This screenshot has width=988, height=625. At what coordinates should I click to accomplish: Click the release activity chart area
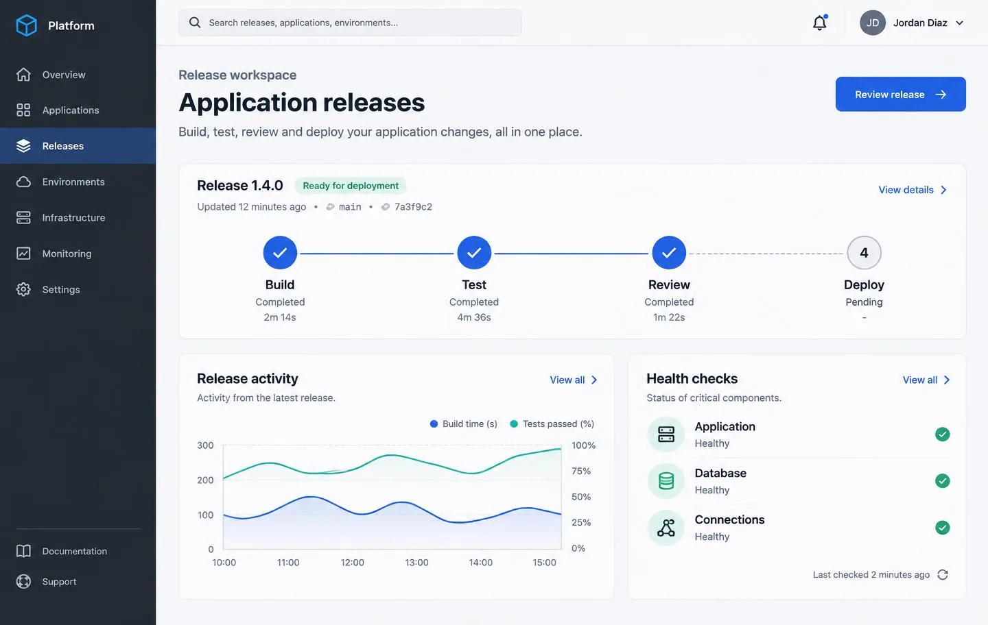392,497
